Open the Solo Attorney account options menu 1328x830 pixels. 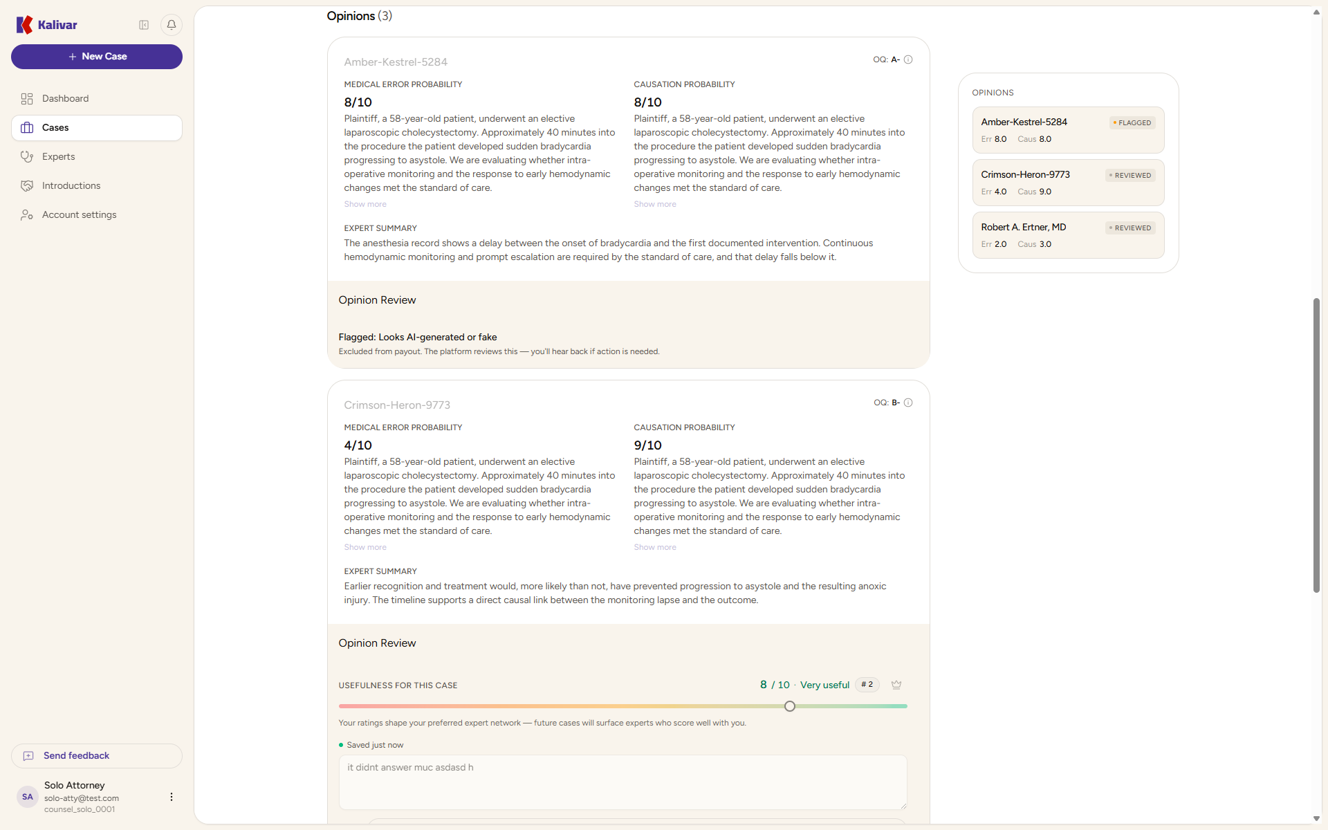point(172,797)
